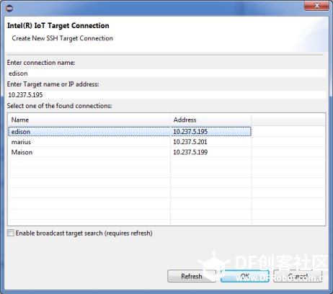Click the Cancel button
The height and width of the screenshot is (294, 333).
coord(298,276)
